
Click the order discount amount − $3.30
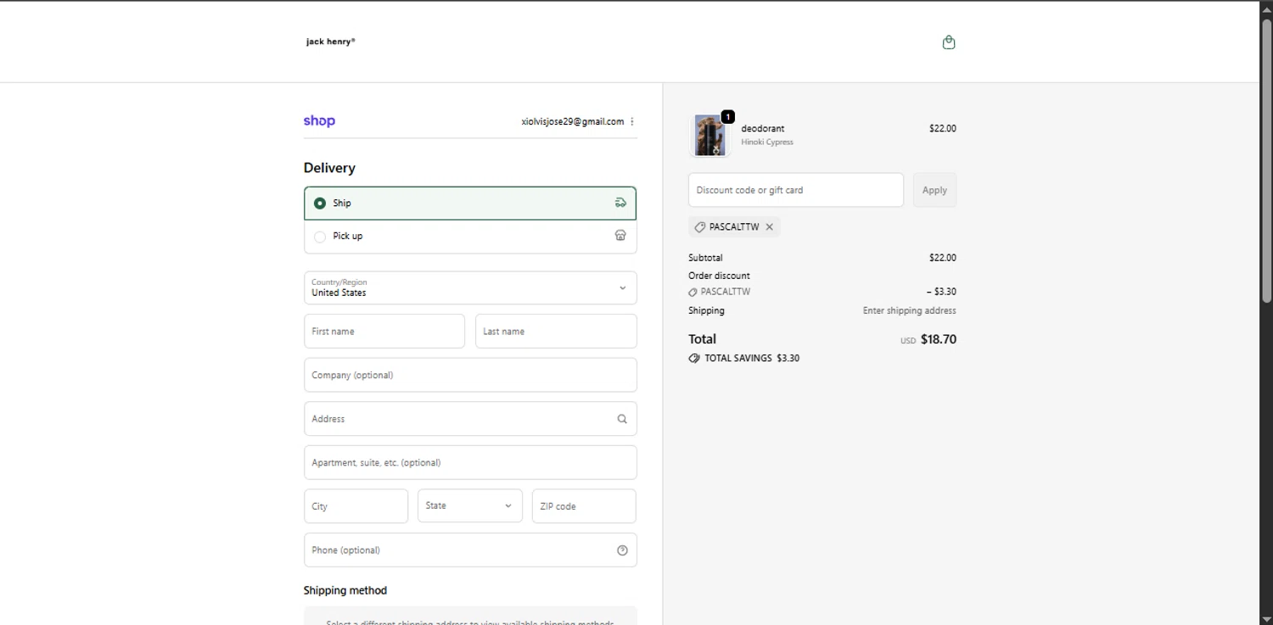[x=941, y=292]
